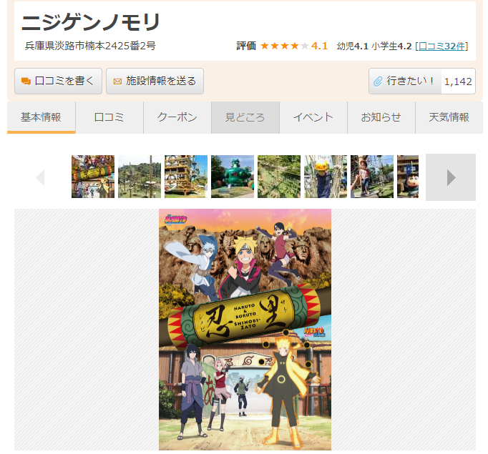This screenshot has height=454, width=488.
Task: Select the treetop ropes course thumbnail
Action: (140, 177)
